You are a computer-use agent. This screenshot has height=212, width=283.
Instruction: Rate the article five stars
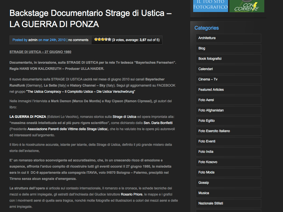coord(109,40)
